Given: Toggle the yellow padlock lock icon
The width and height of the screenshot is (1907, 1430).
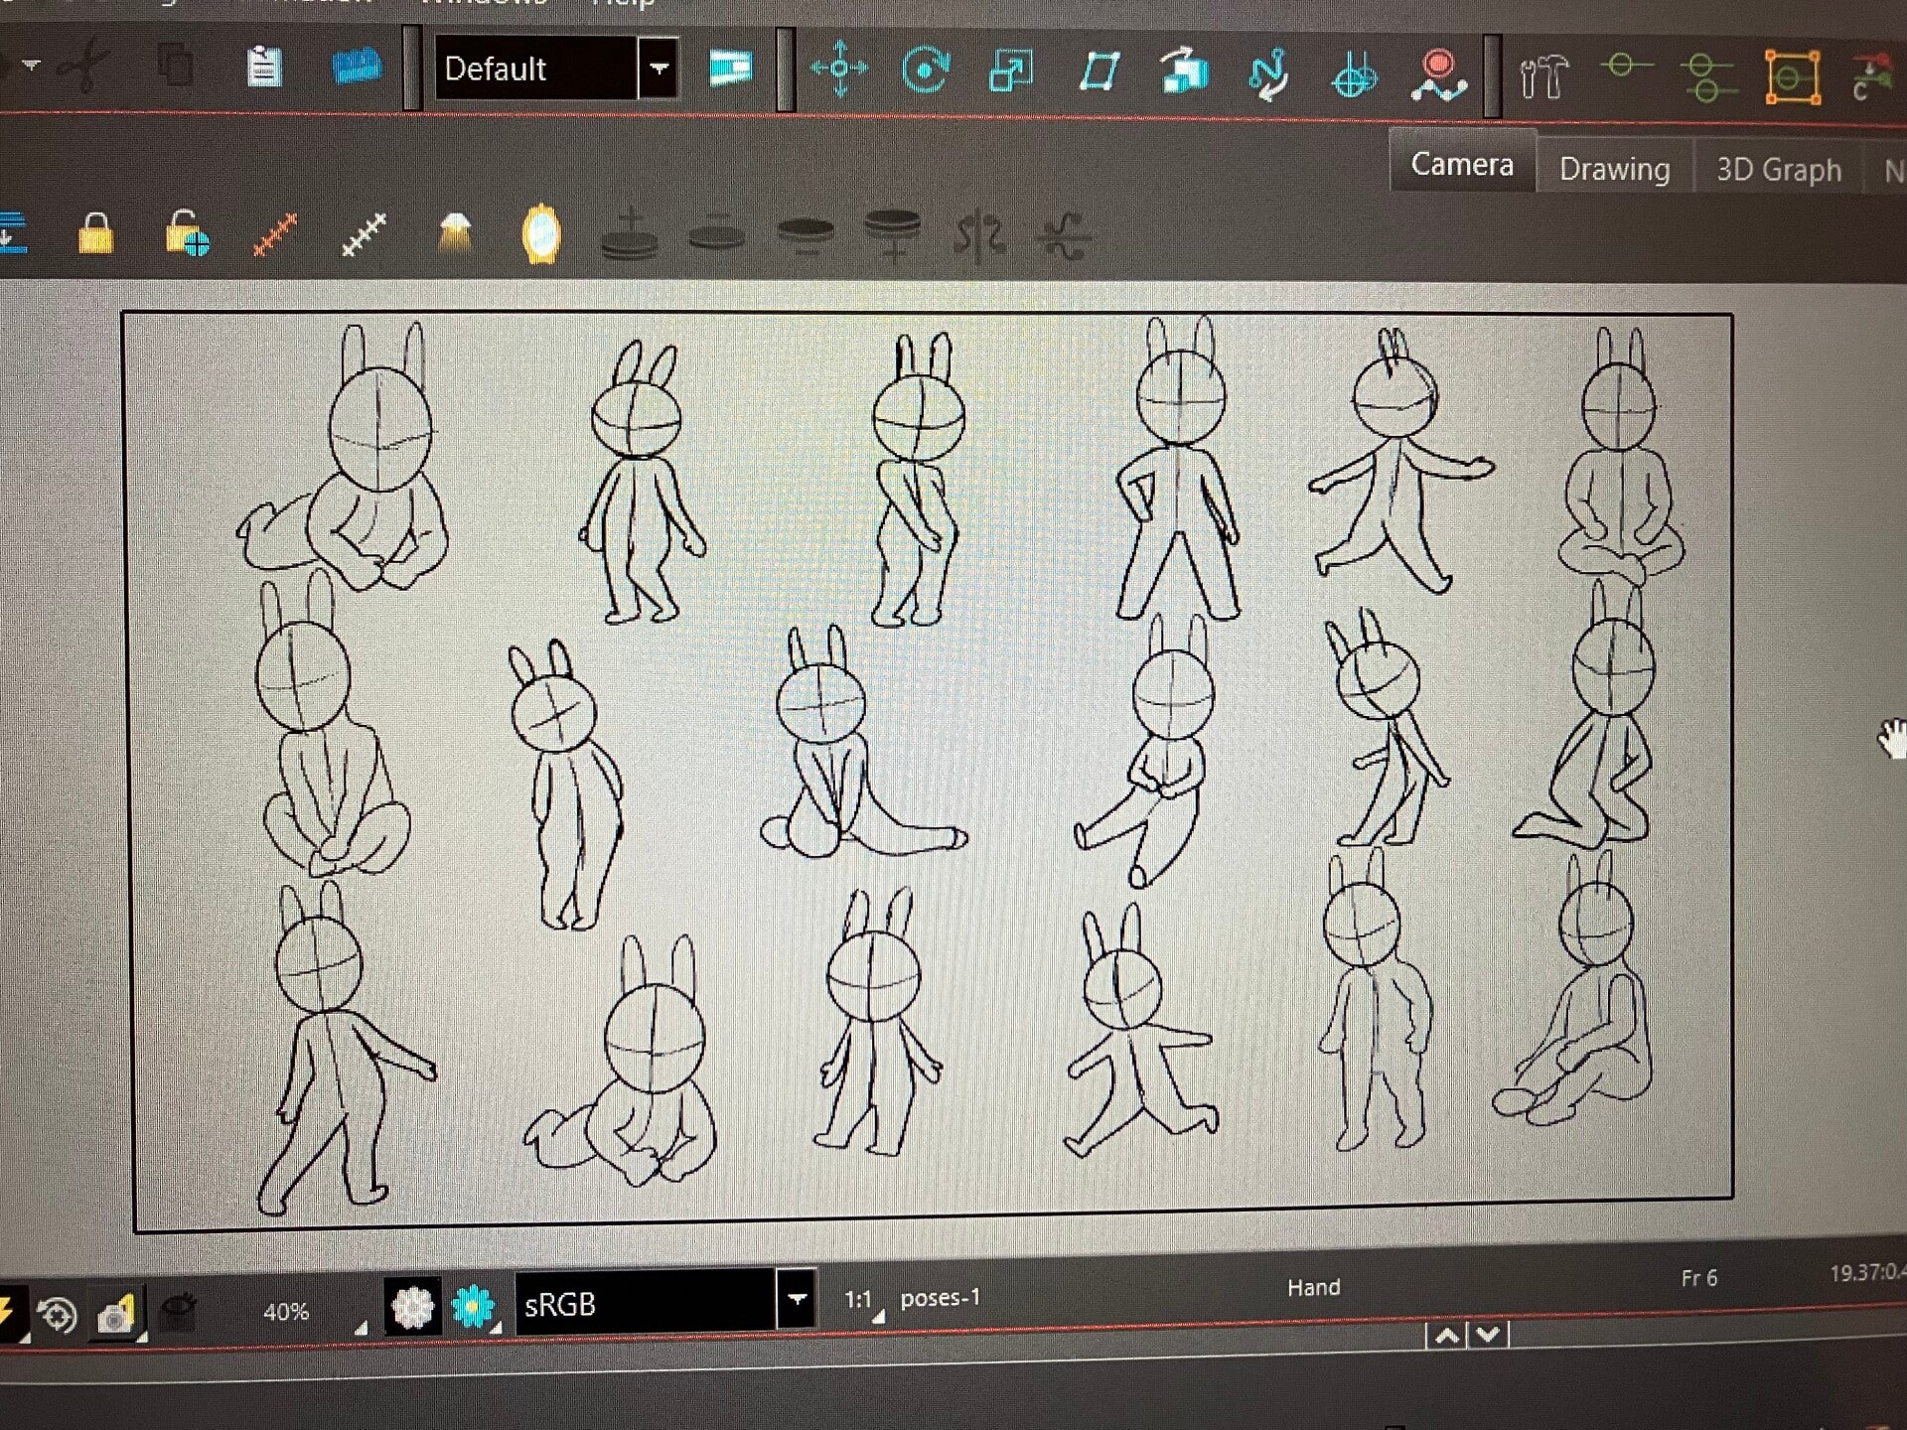Looking at the screenshot, I should point(95,234).
